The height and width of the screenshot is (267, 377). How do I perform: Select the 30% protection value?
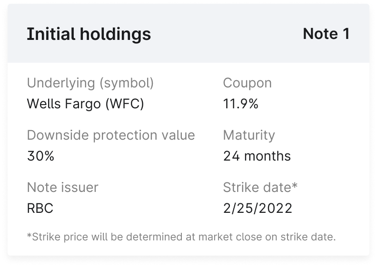40,156
